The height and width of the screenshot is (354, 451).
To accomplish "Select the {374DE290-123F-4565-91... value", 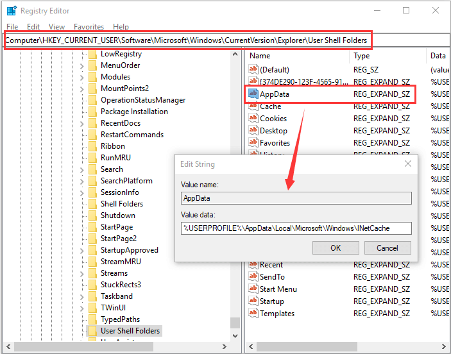I will click(x=303, y=82).
